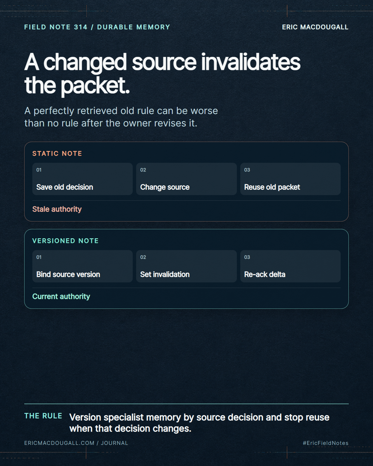This screenshot has width=373, height=466.
Task: Click the STATIC NOTE section heading
Action: (57, 153)
